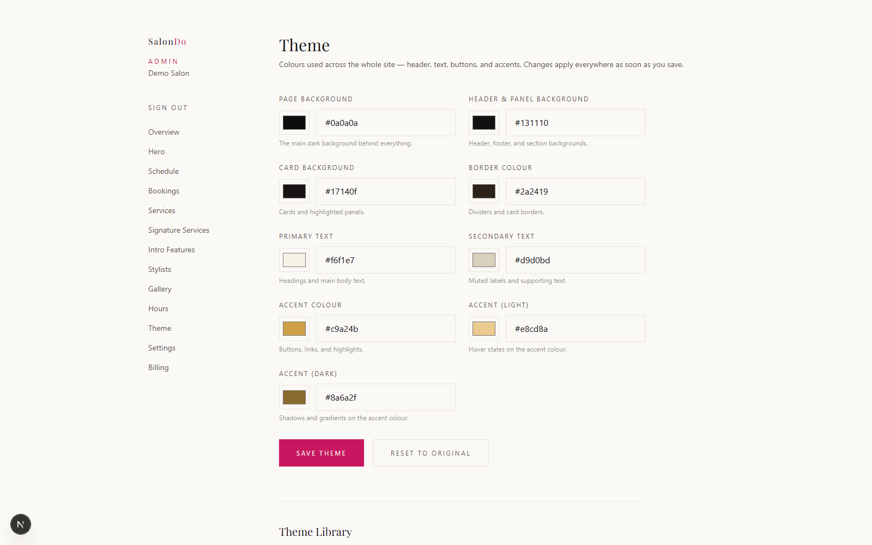872x545 pixels.
Task: Edit the #d9d0bd secondary text field
Action: [576, 260]
